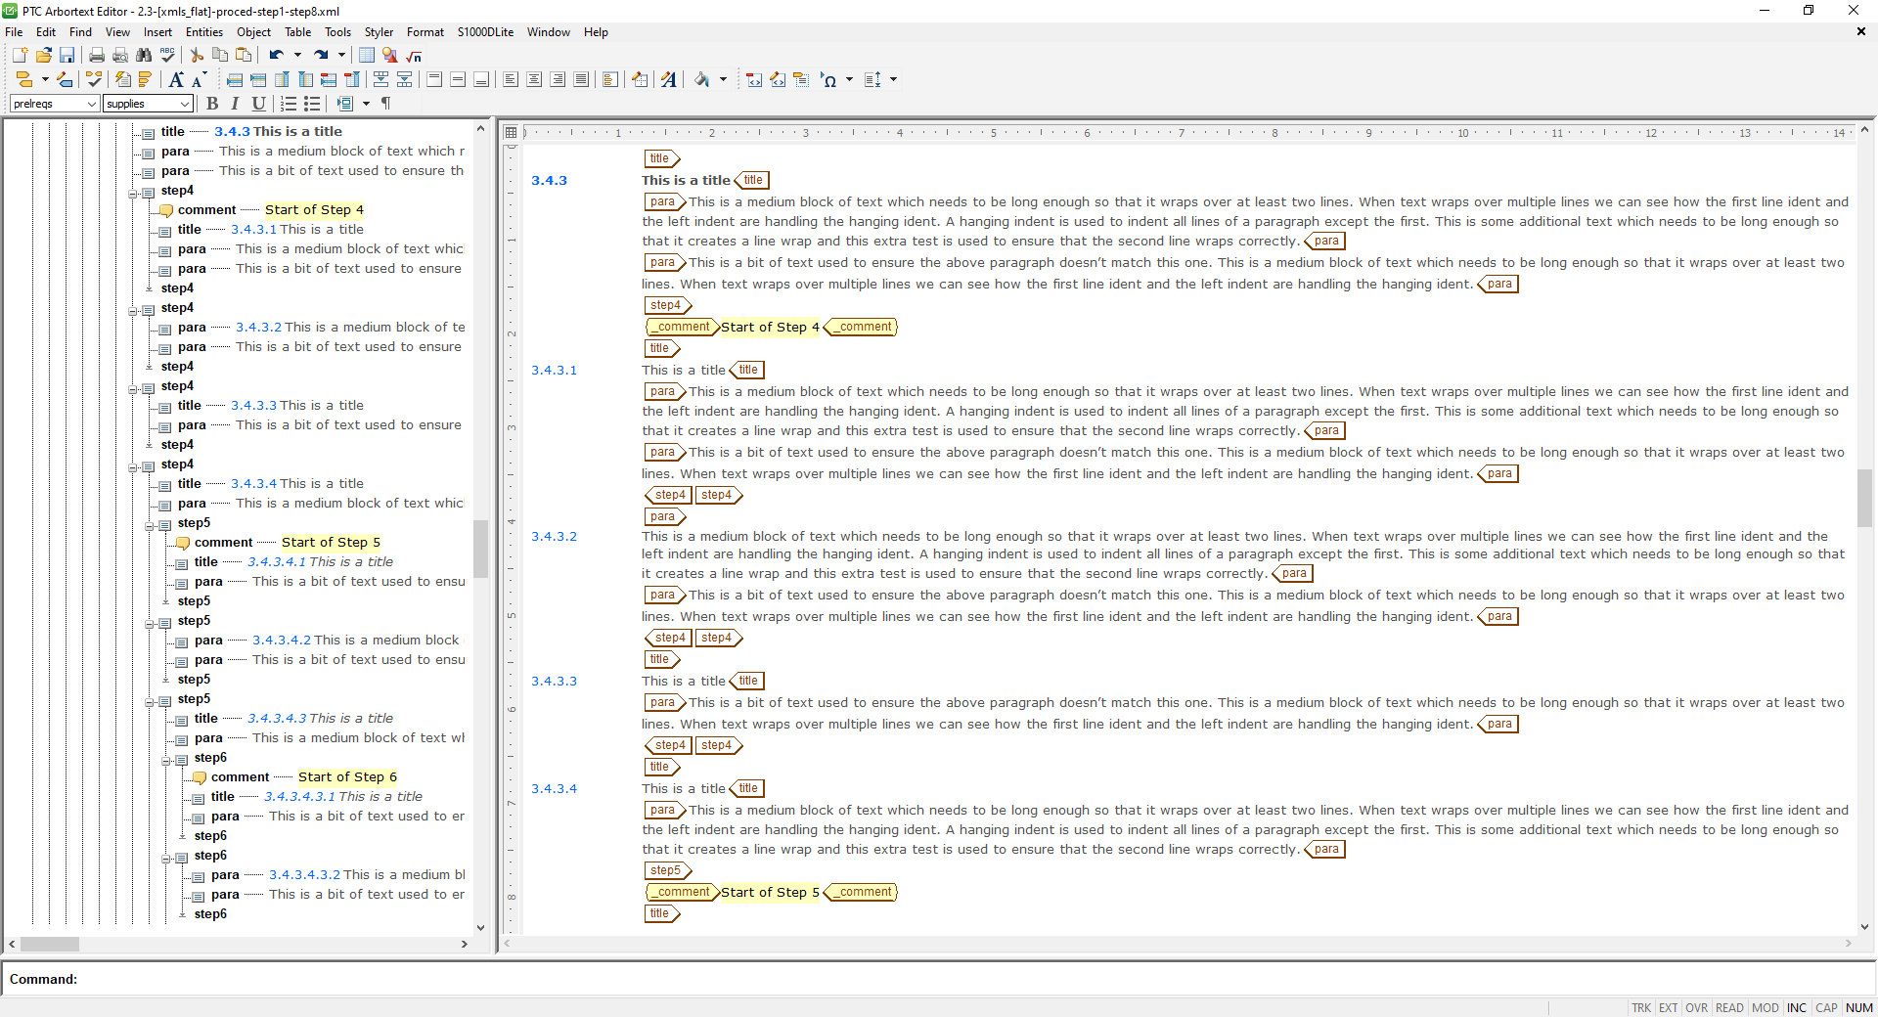Open the S1000DLite menu
1878x1017 pixels.
point(485,32)
